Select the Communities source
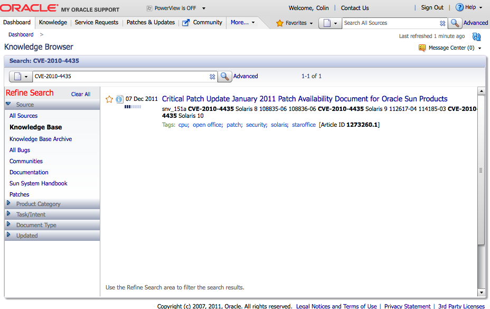 [26, 162]
